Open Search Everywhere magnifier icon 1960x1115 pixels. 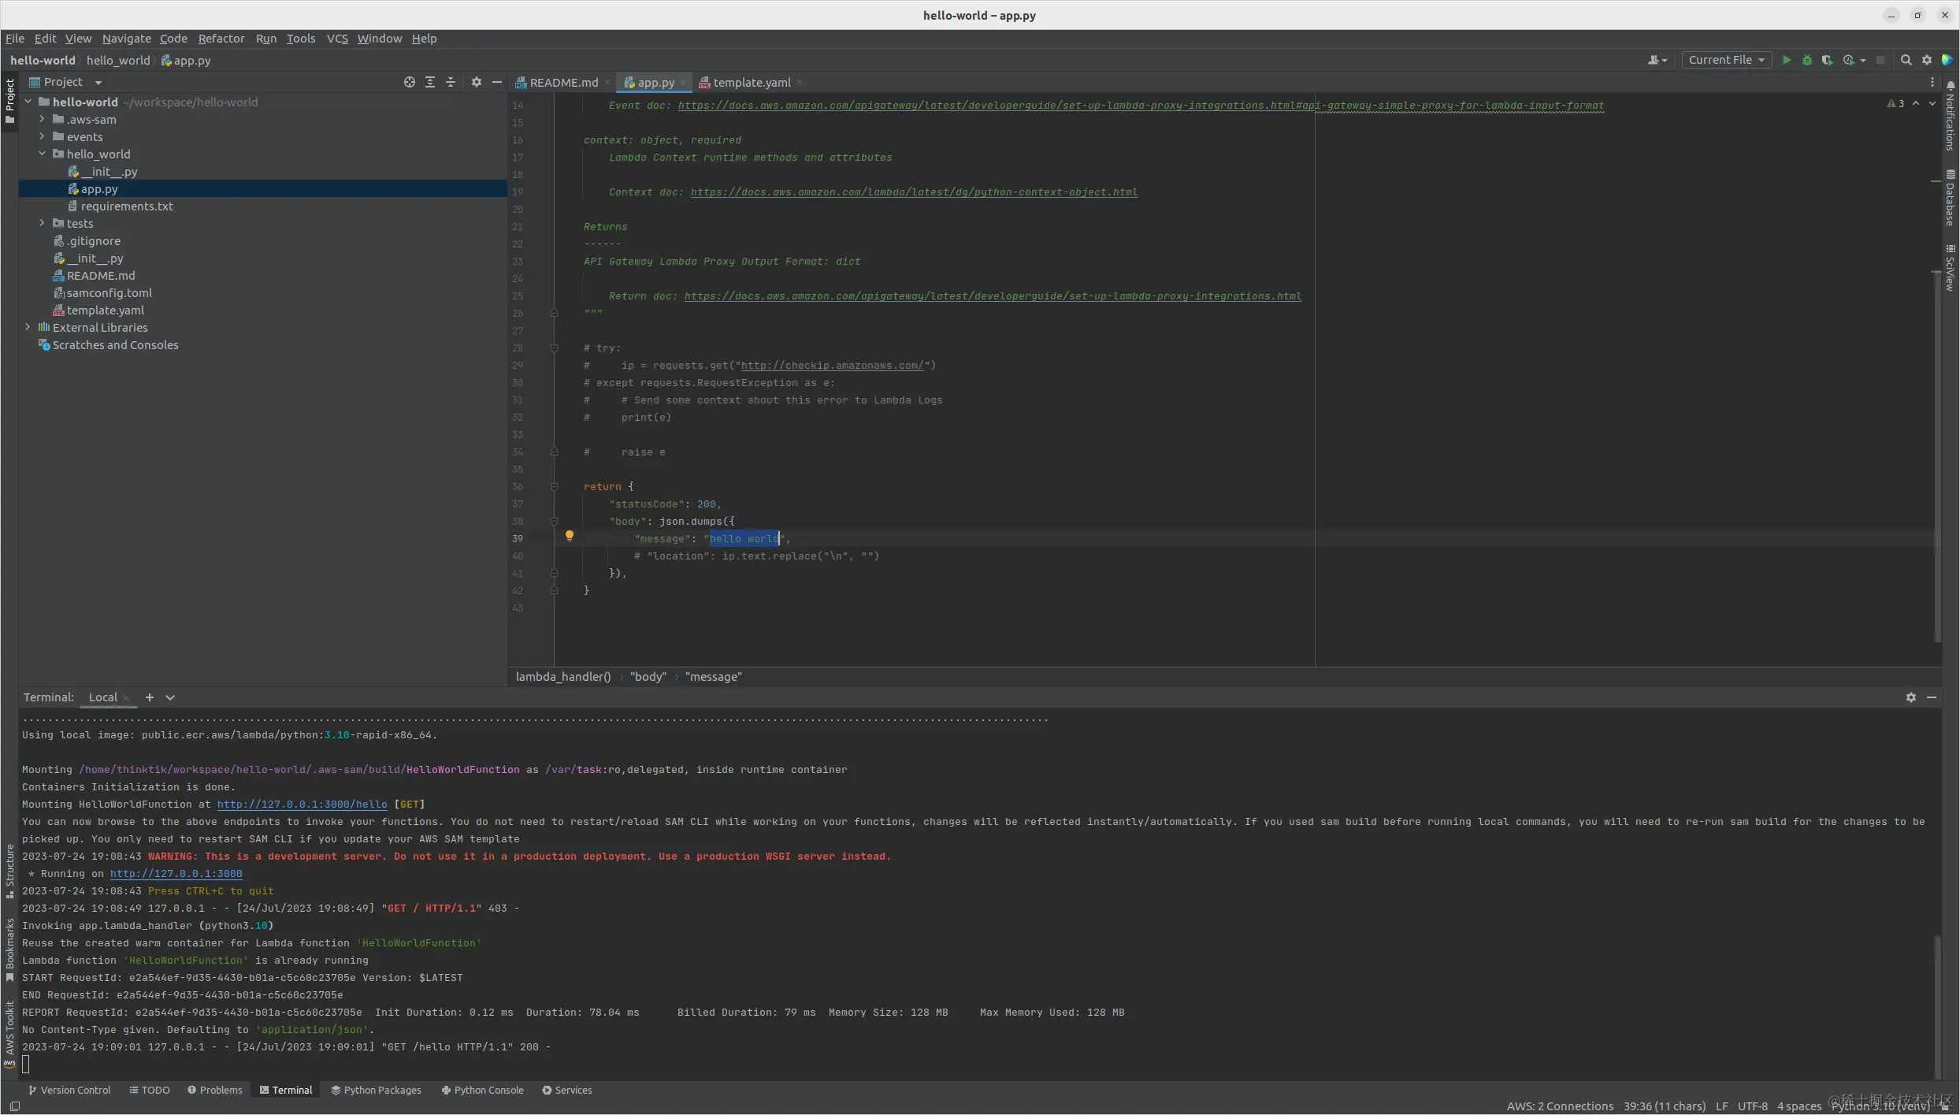click(x=1906, y=60)
